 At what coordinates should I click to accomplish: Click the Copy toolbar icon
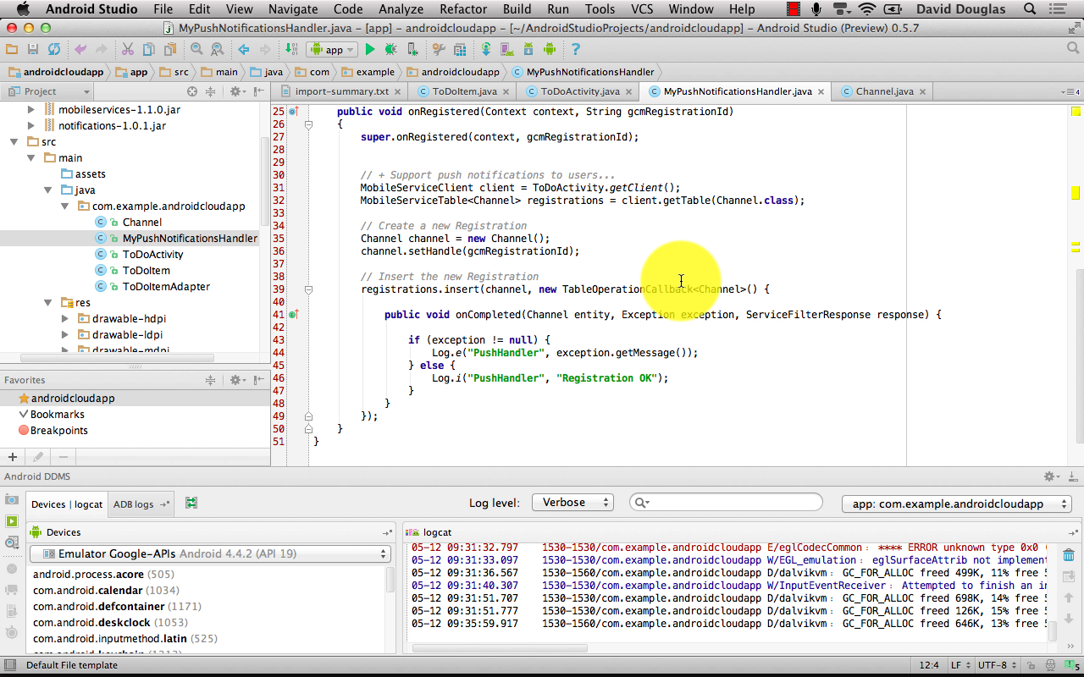pyautogui.click(x=149, y=49)
